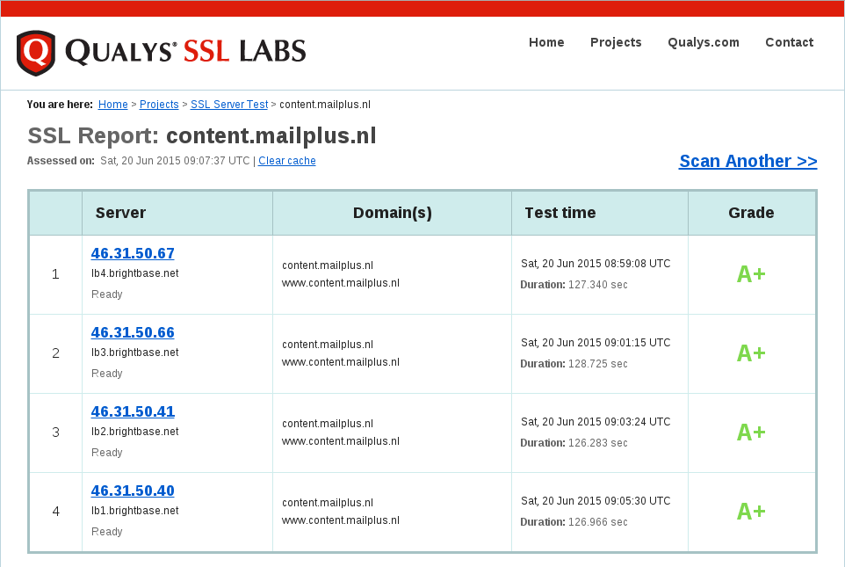Click the A+ grade for lb4.brightbase.net
Image resolution: width=845 pixels, height=567 pixels.
tap(751, 273)
